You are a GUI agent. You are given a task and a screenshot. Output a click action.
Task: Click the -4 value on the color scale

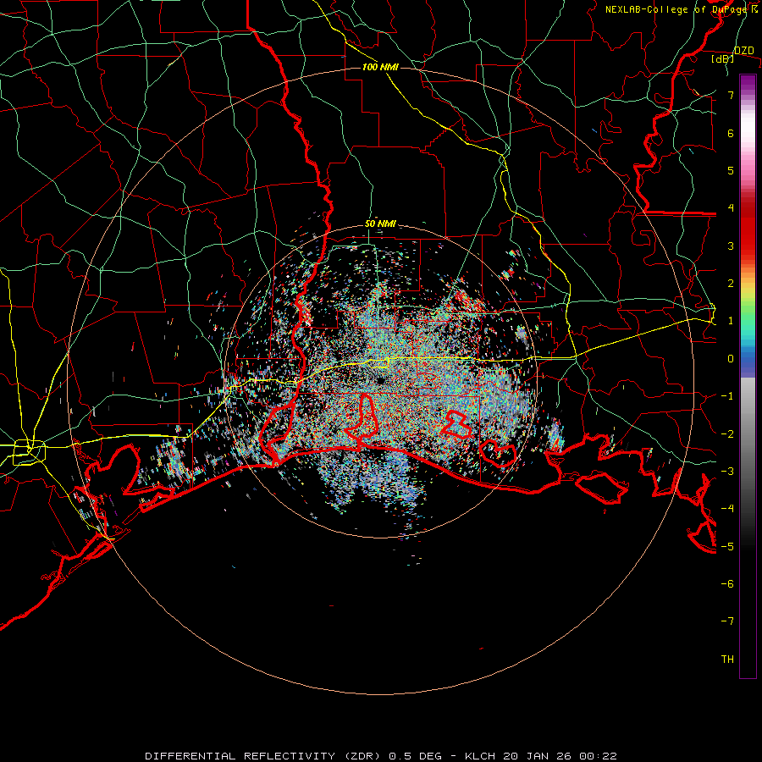(727, 509)
